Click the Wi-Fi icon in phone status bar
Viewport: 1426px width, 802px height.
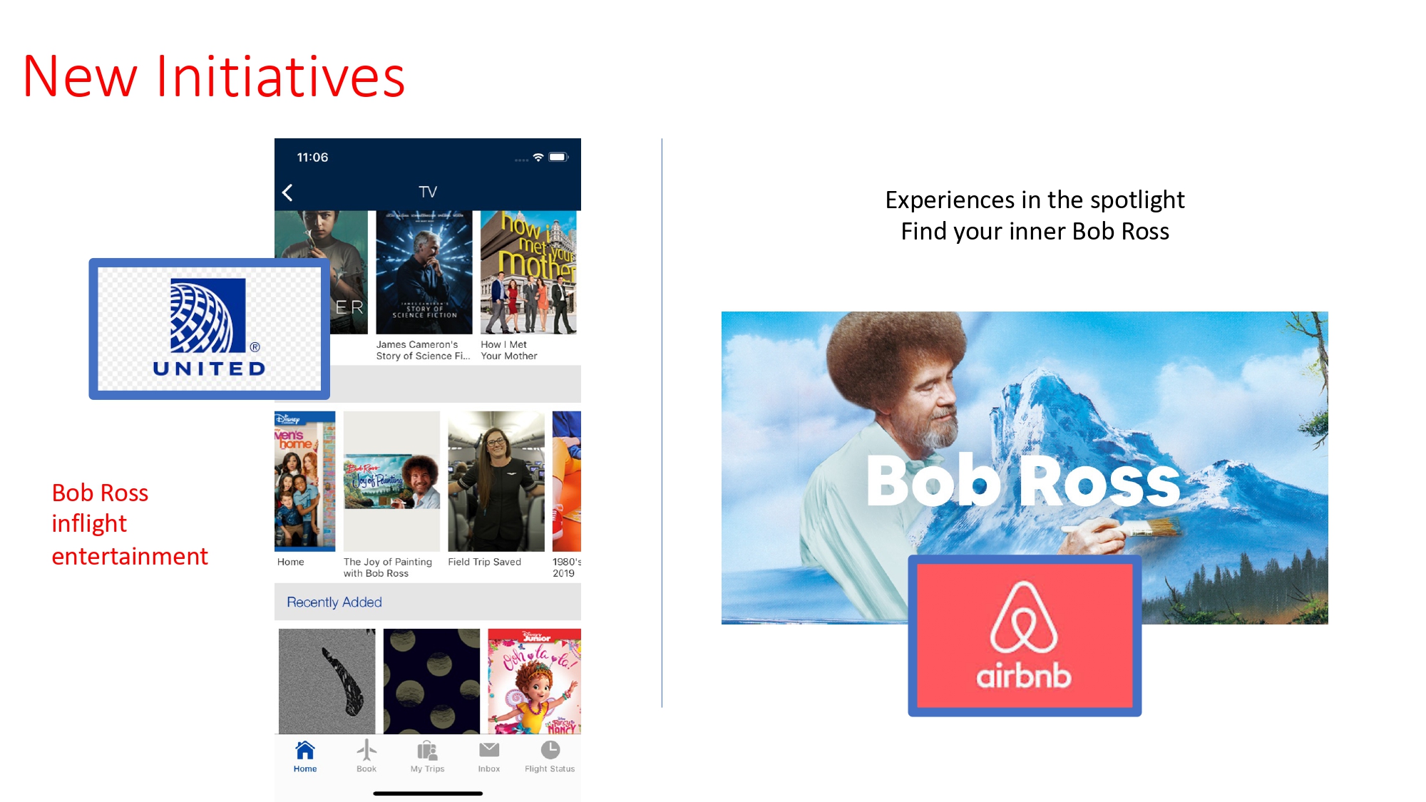(x=538, y=157)
